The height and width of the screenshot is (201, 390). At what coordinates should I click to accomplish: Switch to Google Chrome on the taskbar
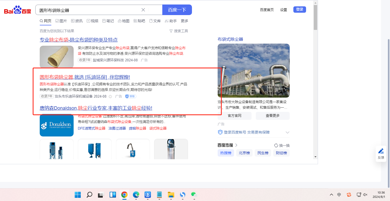[124, 195]
